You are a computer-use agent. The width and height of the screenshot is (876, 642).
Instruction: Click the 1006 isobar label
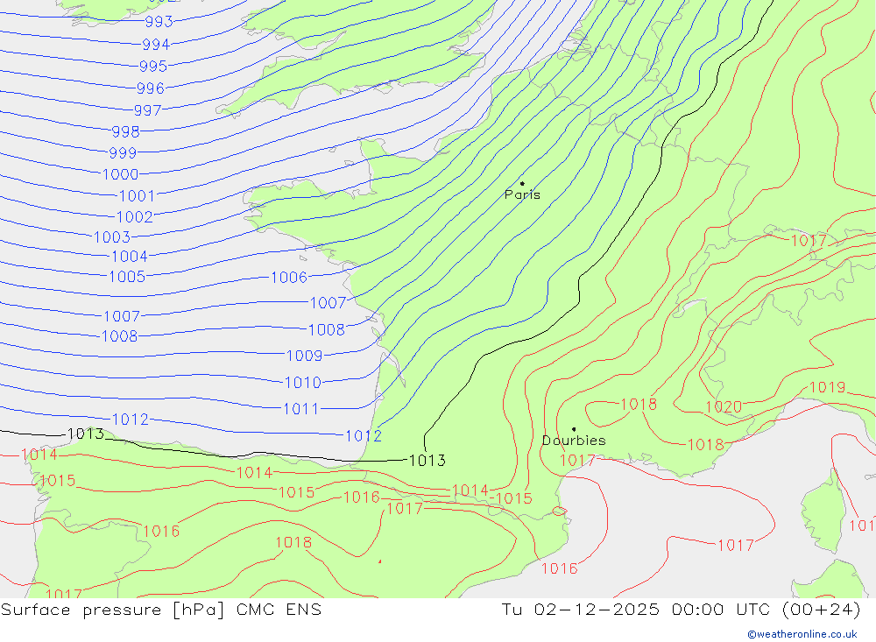pos(289,278)
